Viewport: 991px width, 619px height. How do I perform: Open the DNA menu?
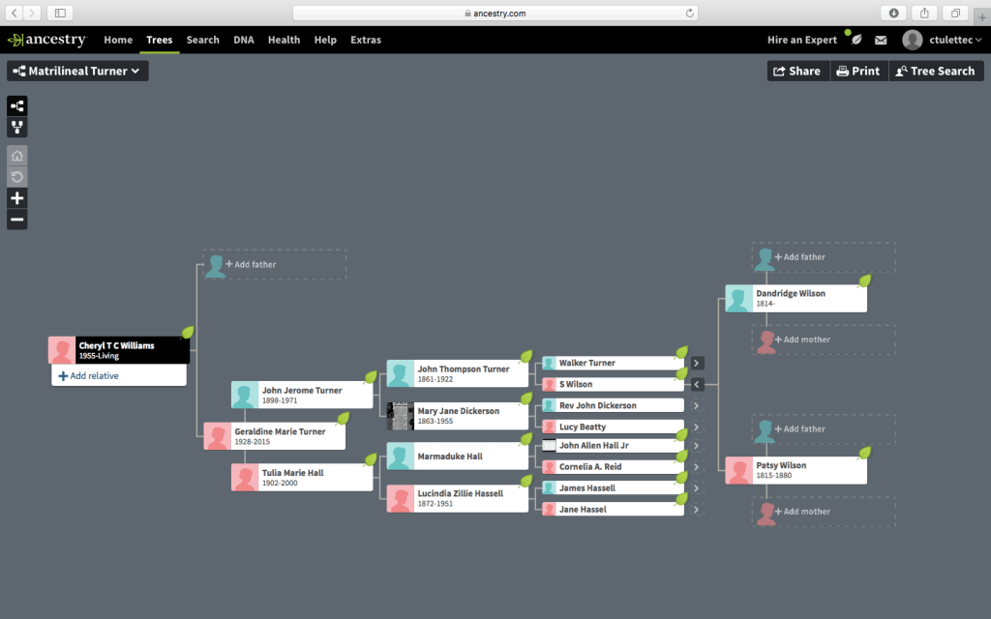coord(244,40)
